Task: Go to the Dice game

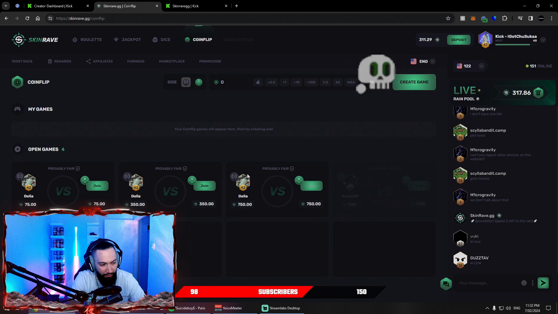Action: tap(162, 40)
